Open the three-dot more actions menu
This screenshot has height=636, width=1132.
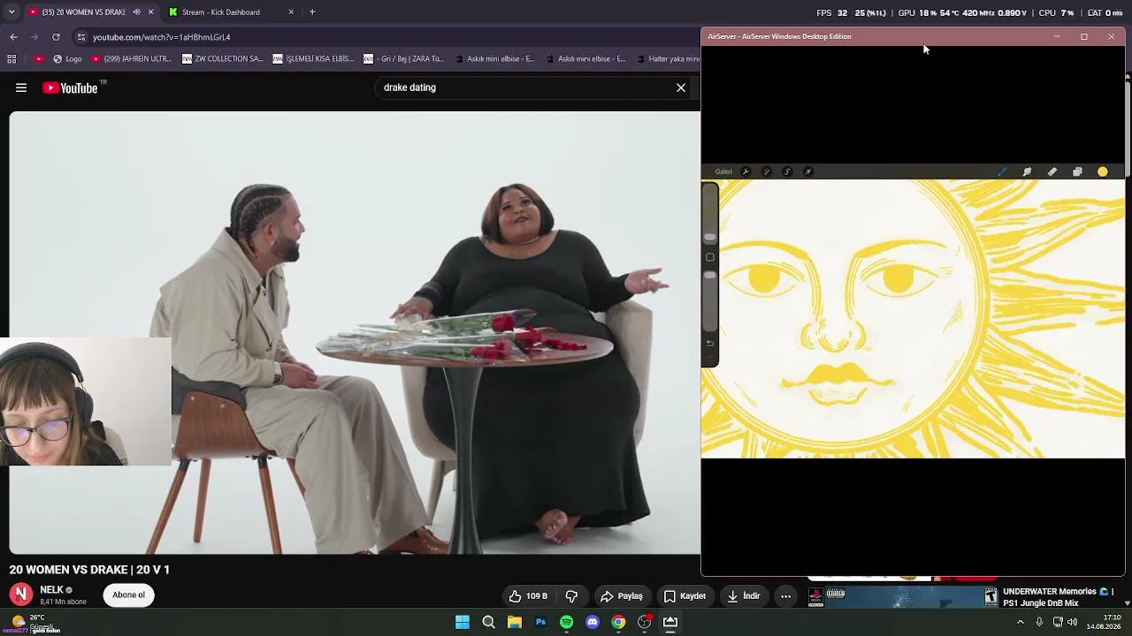pos(785,596)
